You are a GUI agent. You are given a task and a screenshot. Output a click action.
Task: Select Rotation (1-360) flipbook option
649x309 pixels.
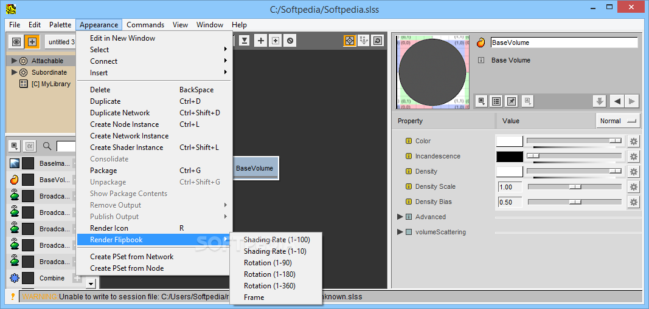click(x=277, y=286)
